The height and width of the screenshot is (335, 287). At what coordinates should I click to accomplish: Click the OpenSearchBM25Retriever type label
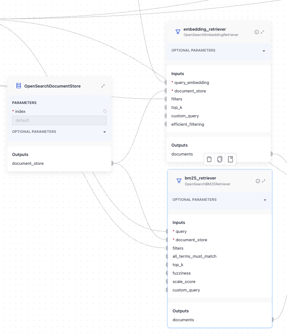(208, 184)
